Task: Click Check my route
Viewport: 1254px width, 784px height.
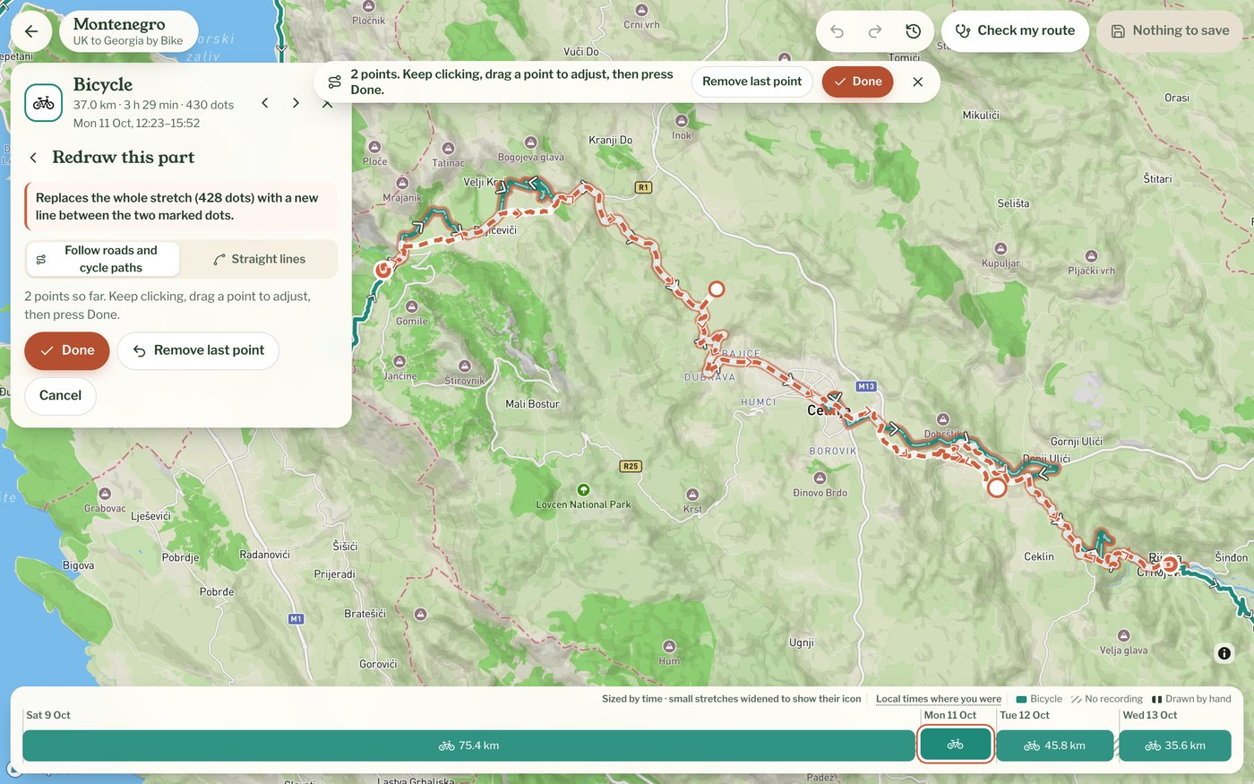Action: pyautogui.click(x=1015, y=31)
